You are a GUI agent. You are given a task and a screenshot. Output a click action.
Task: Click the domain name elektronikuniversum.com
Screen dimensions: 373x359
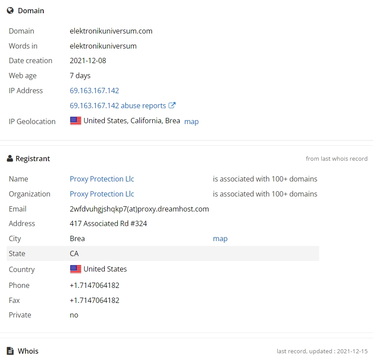(111, 31)
